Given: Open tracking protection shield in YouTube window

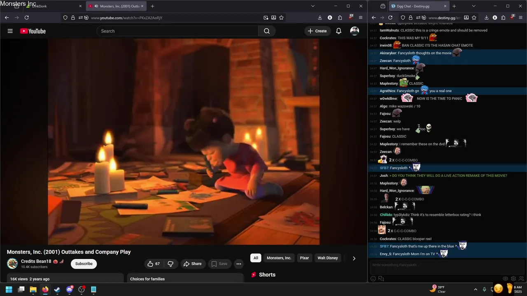Looking at the screenshot, I should pos(65,18).
